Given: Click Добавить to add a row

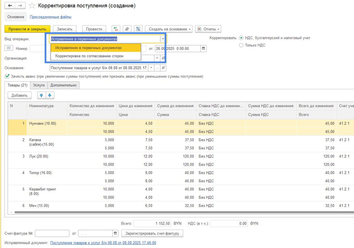Looking at the screenshot, I should pos(19,95).
